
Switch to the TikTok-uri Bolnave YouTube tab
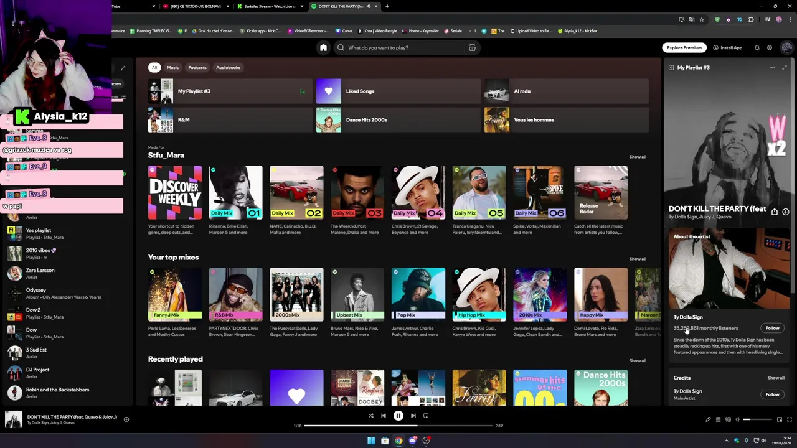(x=195, y=6)
